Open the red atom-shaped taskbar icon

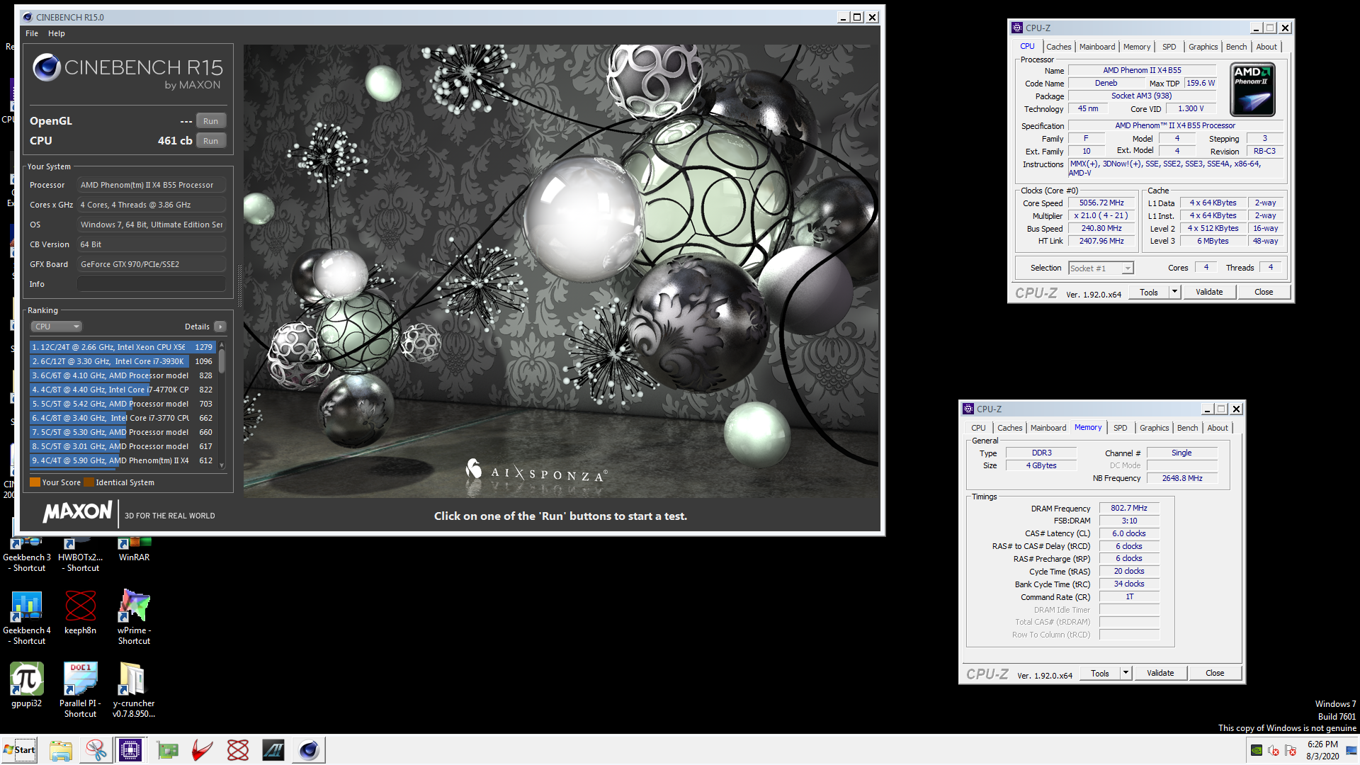pyautogui.click(x=238, y=750)
